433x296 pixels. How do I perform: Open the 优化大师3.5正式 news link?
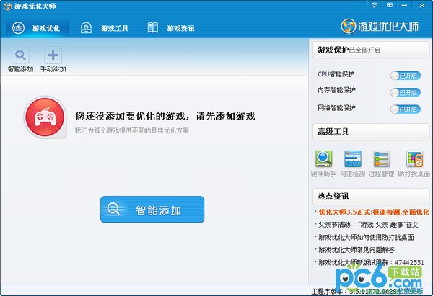click(x=374, y=212)
